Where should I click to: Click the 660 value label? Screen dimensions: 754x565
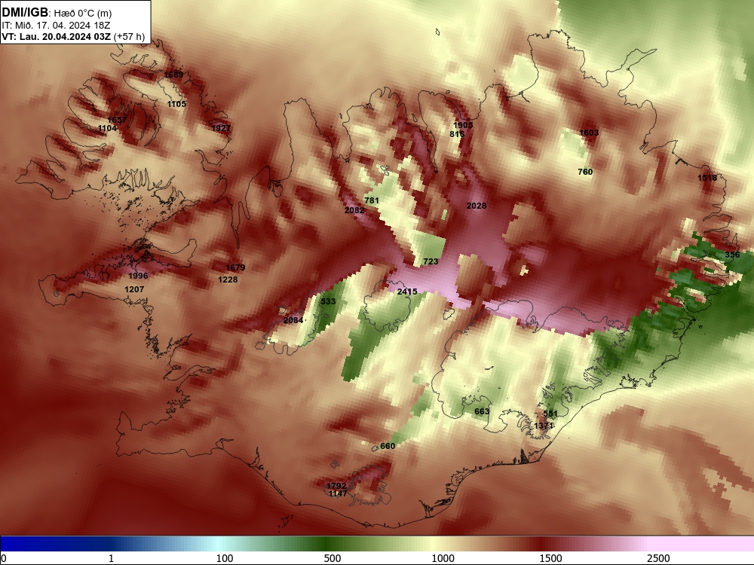388,446
